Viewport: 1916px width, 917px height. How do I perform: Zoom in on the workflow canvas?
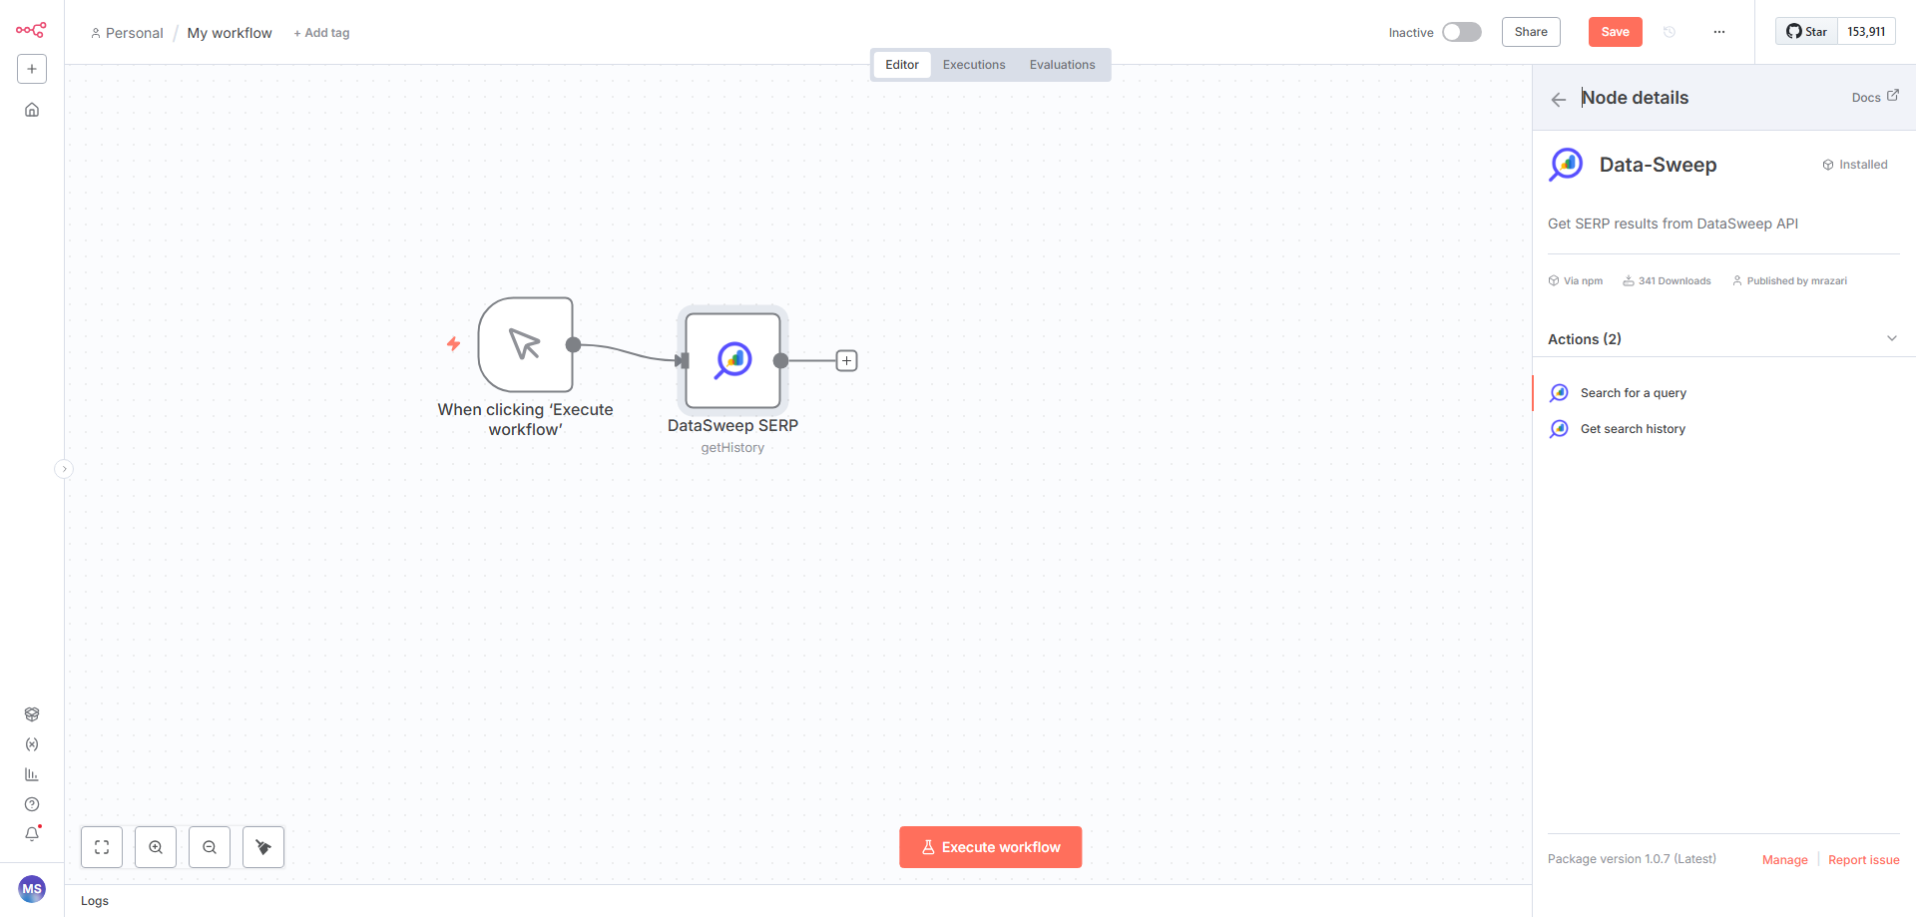click(156, 847)
